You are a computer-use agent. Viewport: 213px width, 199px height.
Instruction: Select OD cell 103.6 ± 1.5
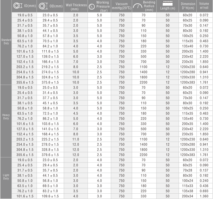[x=50, y=124]
